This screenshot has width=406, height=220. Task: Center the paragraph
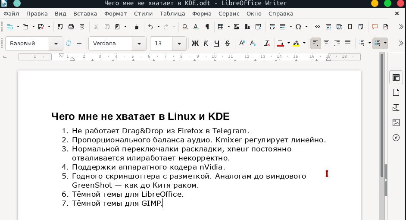pyautogui.click(x=326, y=43)
